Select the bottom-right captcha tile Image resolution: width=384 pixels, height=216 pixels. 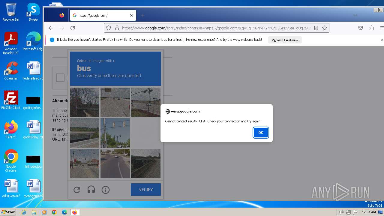pos(146,163)
